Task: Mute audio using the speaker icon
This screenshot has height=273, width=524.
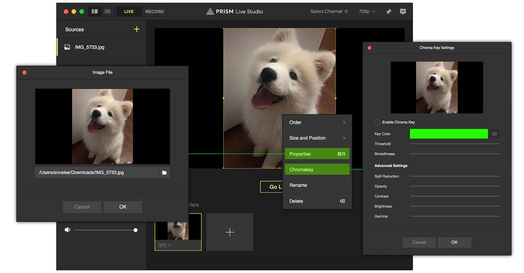Action: point(67,230)
